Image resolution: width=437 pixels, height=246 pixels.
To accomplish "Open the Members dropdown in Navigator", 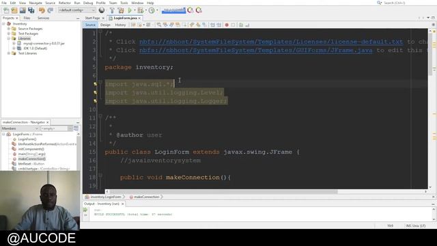I will point(20,128).
